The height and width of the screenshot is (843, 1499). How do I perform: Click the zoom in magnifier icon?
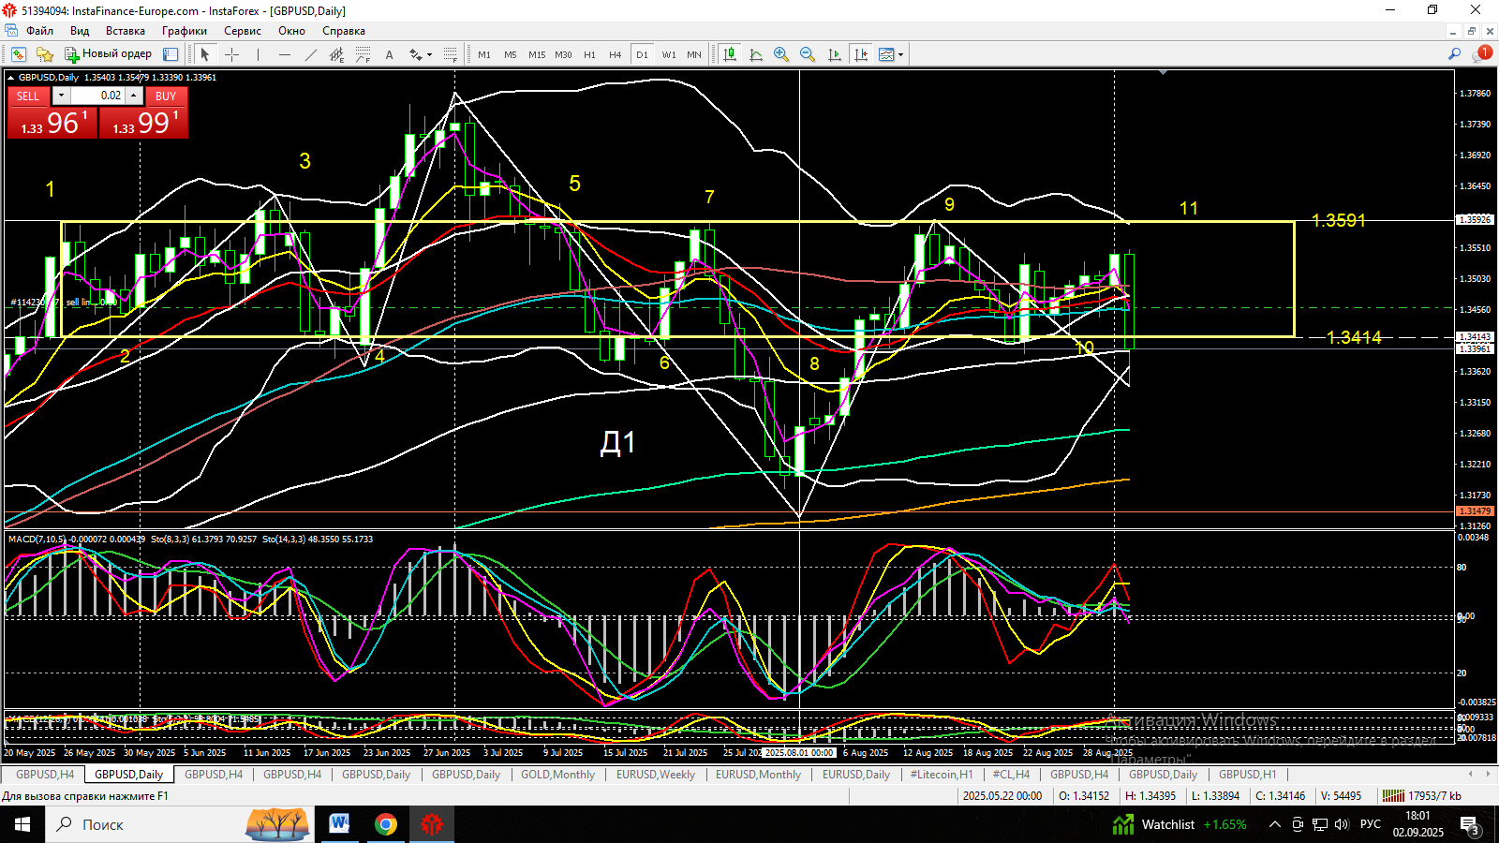click(780, 54)
